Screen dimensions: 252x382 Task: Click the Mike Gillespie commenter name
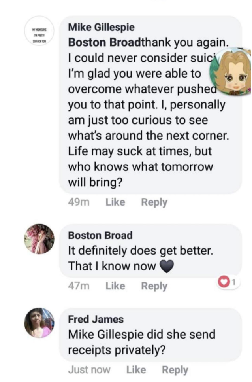click(x=102, y=27)
